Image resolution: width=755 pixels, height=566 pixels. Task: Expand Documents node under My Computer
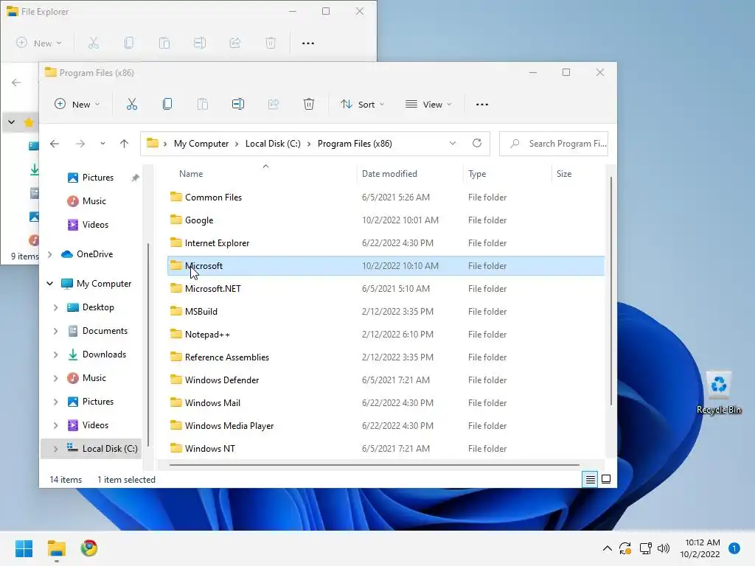click(x=56, y=331)
